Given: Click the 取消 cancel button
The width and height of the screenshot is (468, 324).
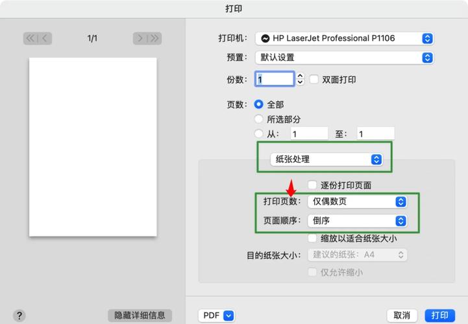Looking at the screenshot, I should (402, 316).
